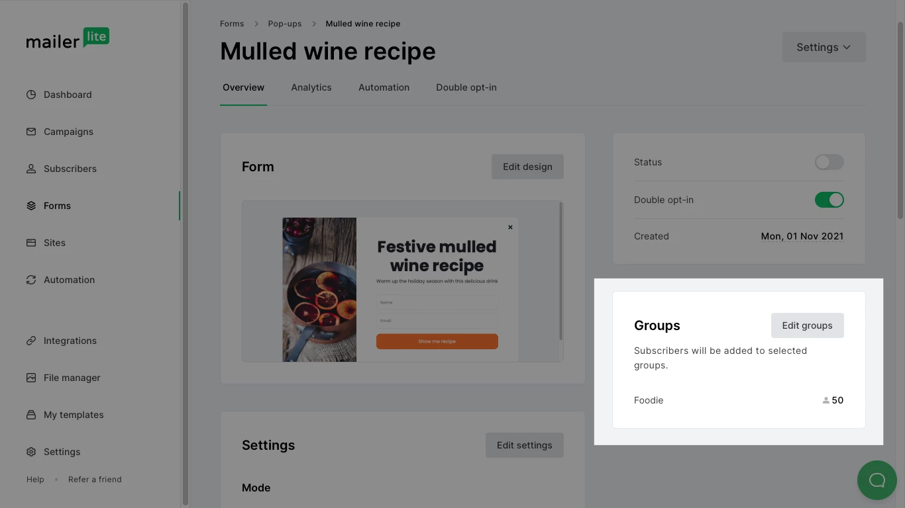
Task: Click the Forms layers icon
Action: [31, 206]
